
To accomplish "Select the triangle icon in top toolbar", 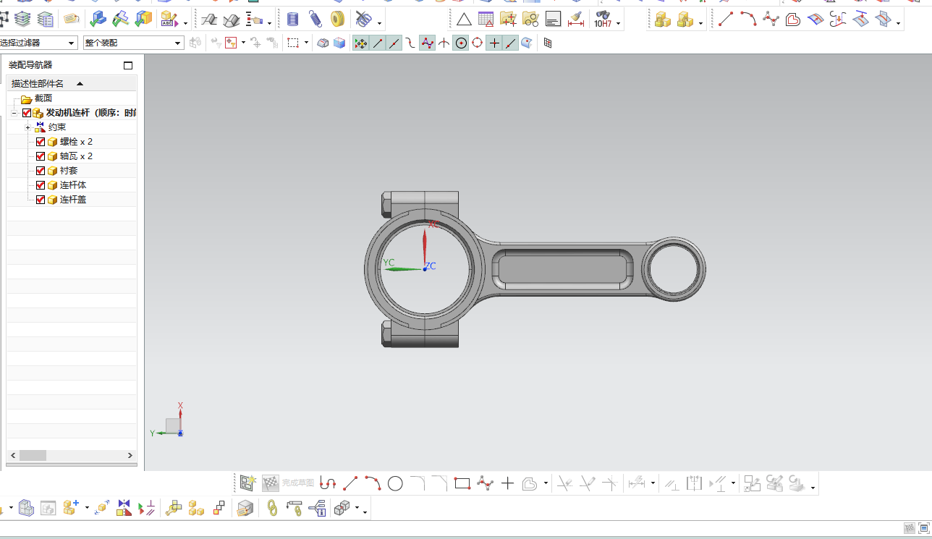I will point(464,20).
